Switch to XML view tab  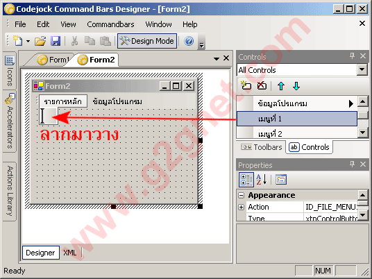click(70, 253)
